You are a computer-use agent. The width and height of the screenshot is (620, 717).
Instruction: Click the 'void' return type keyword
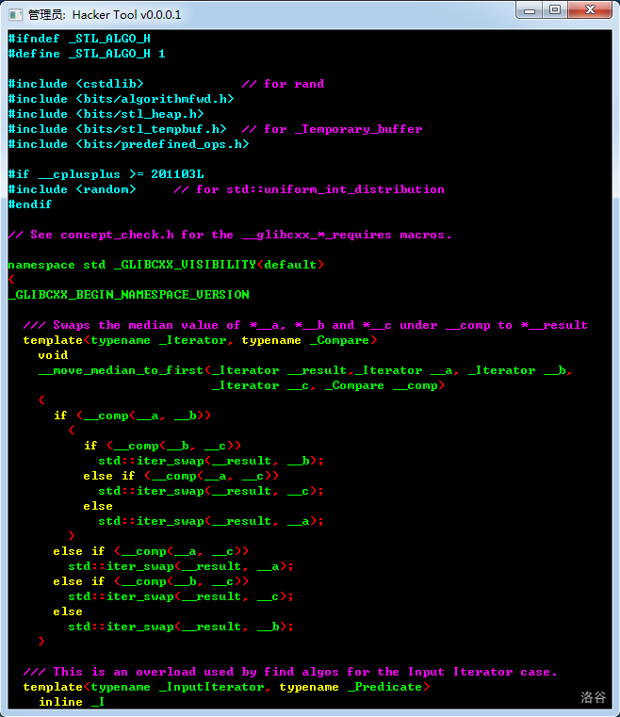[53, 355]
